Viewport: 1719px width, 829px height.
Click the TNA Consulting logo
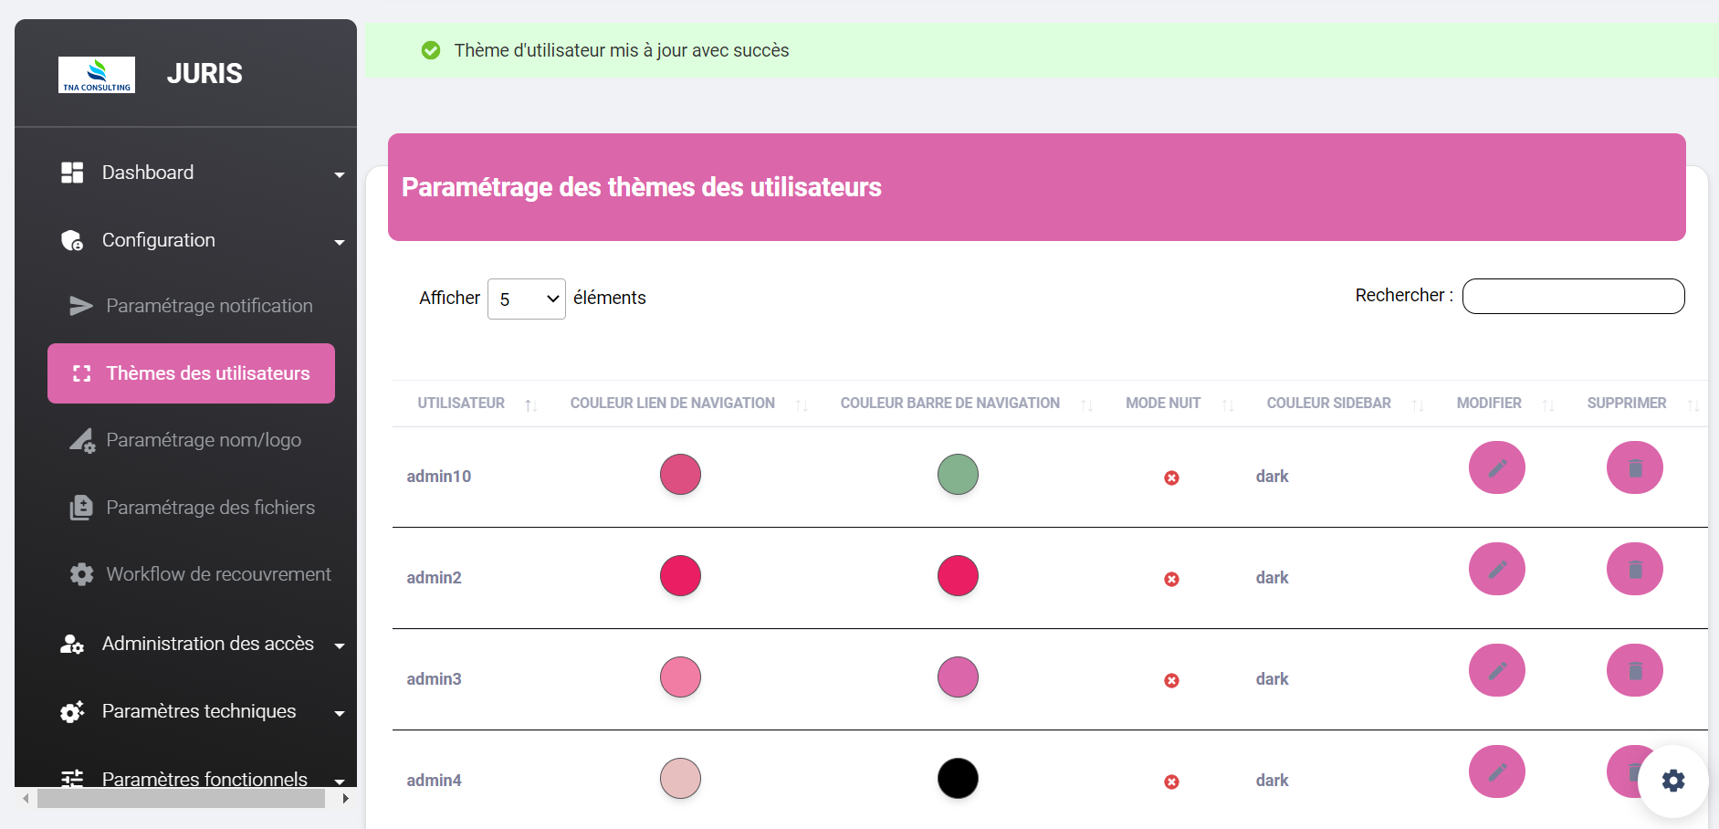97,75
